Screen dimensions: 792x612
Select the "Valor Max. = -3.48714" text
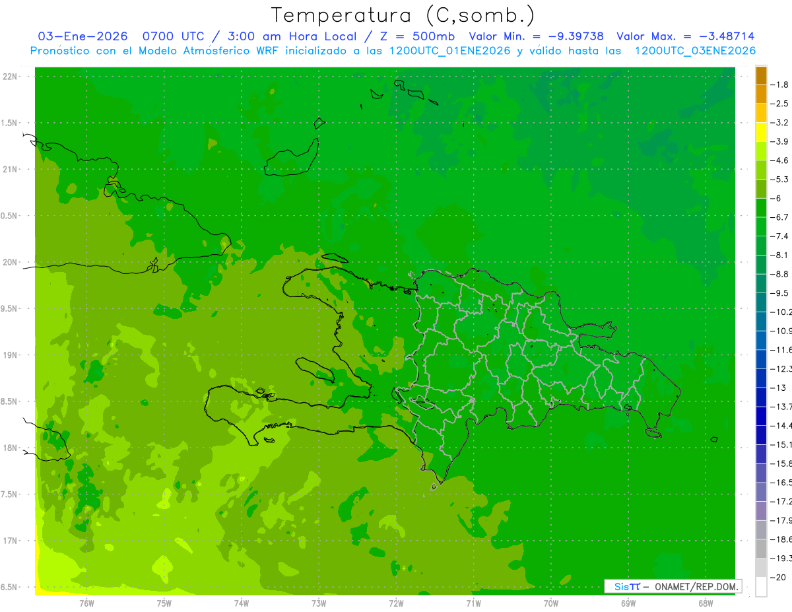685,36
